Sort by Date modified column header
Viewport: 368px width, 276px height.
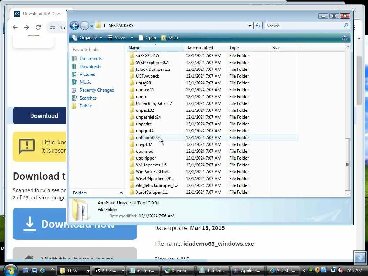pyautogui.click(x=205, y=48)
